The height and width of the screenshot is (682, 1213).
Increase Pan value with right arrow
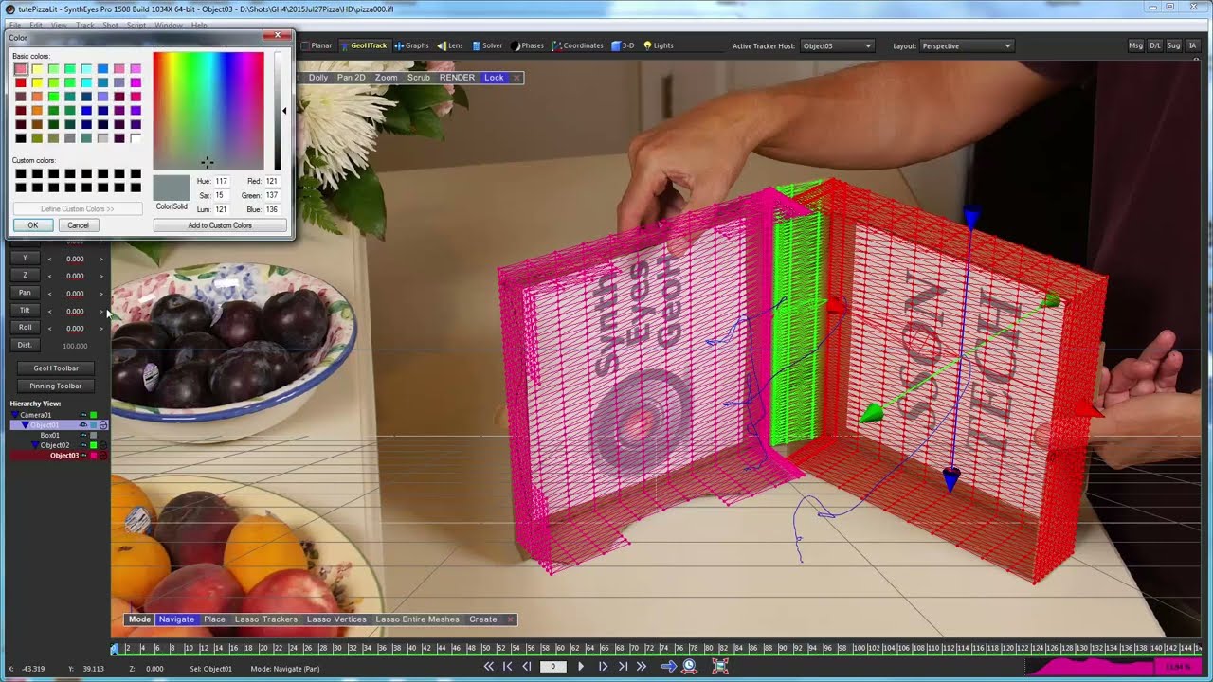101,294
